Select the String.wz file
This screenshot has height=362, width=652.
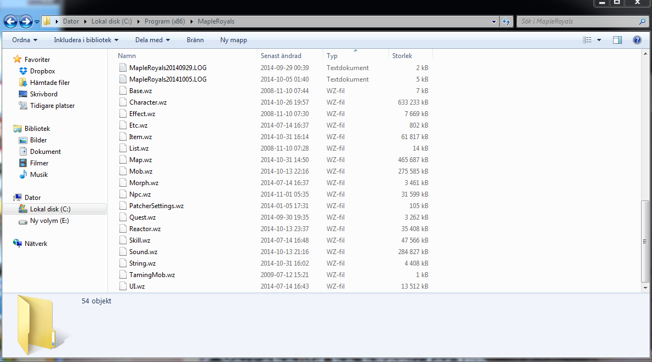tap(142, 263)
